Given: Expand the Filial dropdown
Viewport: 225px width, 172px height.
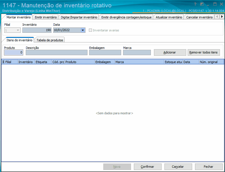Looking at the screenshot, I should point(18,30).
